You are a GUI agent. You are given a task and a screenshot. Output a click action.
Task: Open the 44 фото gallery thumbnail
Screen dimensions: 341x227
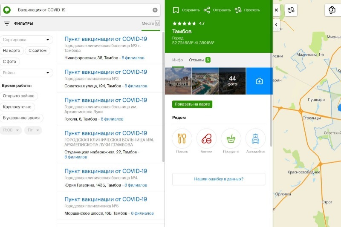click(x=232, y=81)
